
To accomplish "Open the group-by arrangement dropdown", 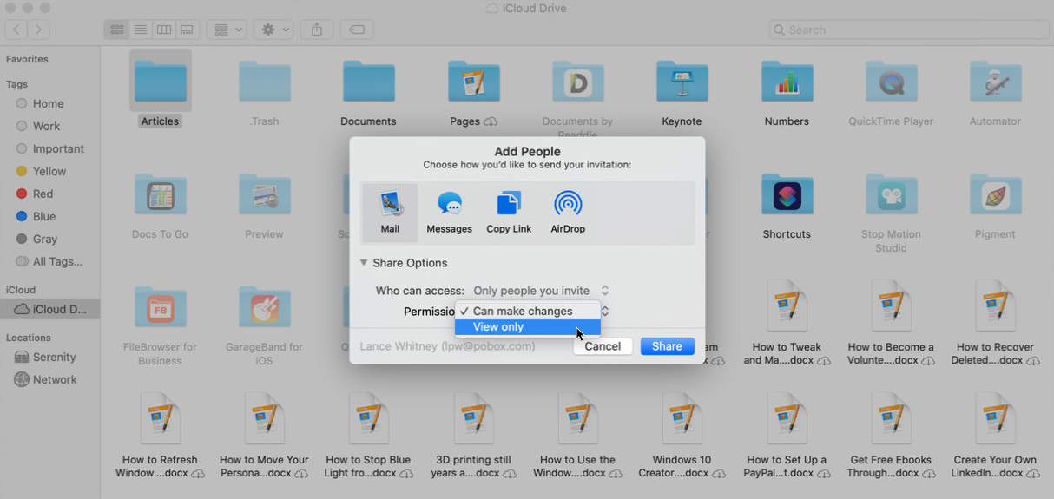I will click(228, 30).
